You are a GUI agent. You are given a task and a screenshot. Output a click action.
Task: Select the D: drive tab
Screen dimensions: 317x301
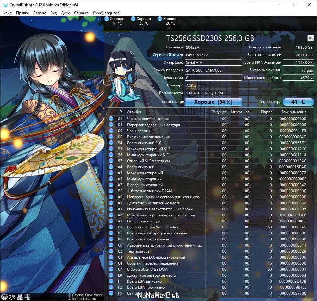170,23
